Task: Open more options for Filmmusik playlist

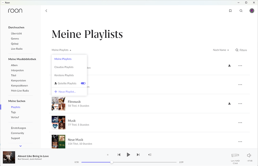Action: tap(240, 104)
